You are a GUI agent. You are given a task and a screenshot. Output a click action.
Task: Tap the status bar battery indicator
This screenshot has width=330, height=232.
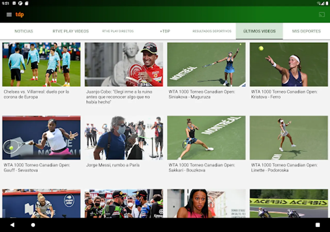point(327,3)
